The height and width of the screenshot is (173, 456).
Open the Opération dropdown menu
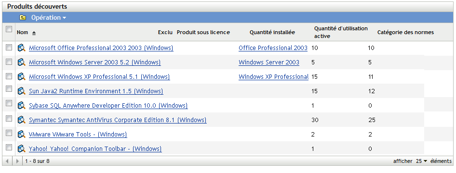pos(49,18)
